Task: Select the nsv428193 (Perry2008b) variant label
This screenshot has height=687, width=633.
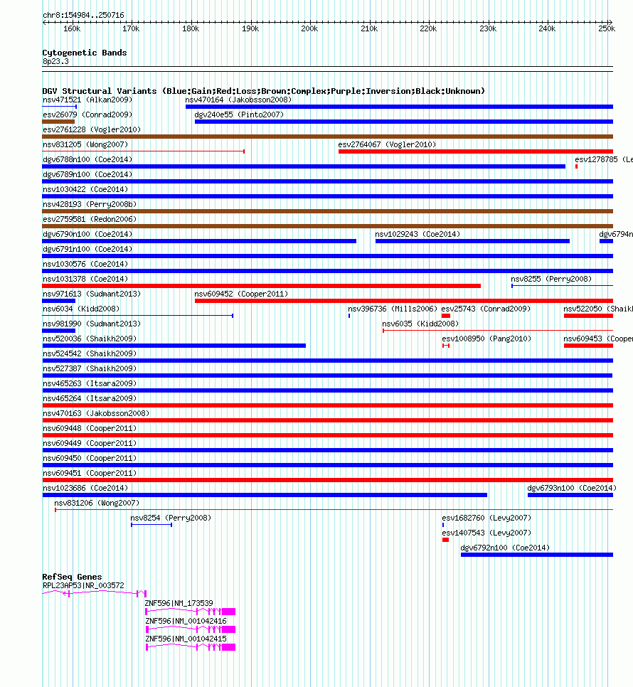Action: [90, 204]
